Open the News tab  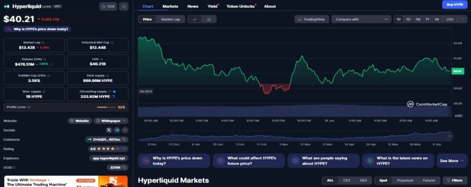[193, 6]
